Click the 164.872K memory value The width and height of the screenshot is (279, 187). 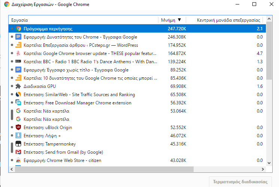tap(177, 53)
